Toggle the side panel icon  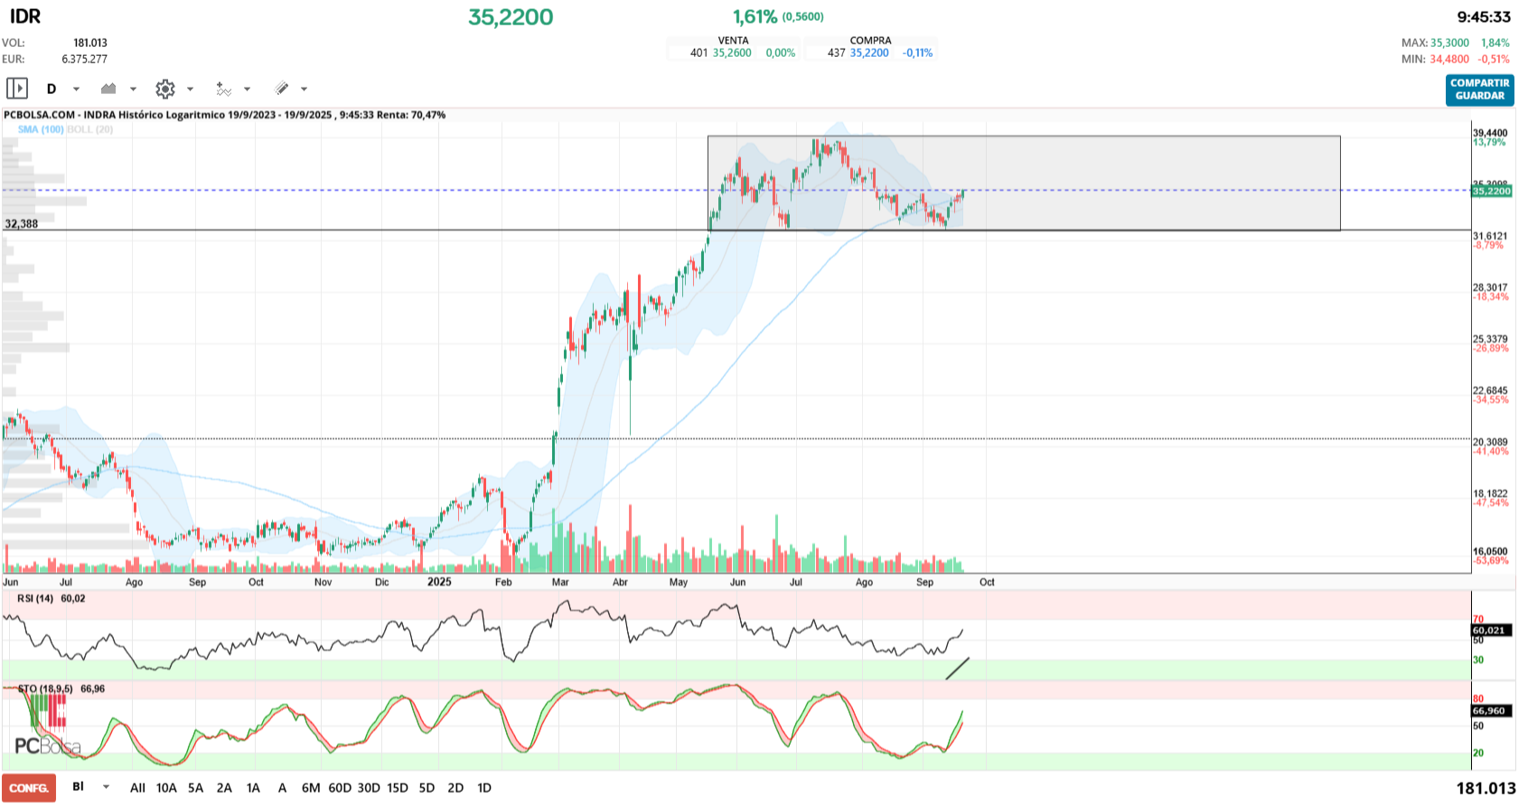[17, 89]
